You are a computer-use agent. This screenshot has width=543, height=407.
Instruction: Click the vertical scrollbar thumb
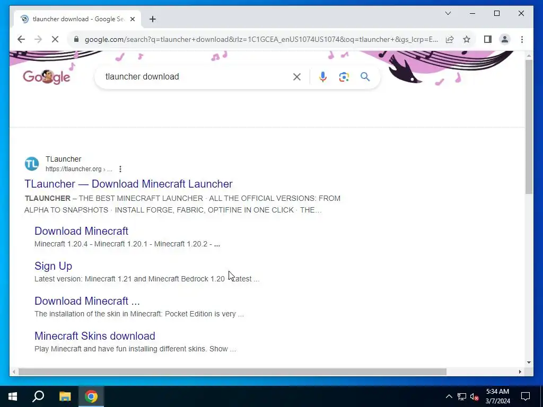pyautogui.click(x=529, y=127)
